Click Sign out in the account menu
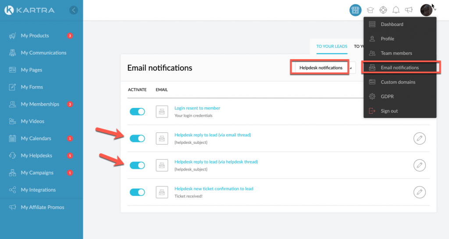The height and width of the screenshot is (239, 449). 389,111
